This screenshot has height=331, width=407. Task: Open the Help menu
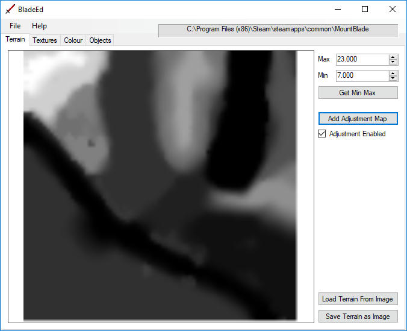click(x=40, y=26)
